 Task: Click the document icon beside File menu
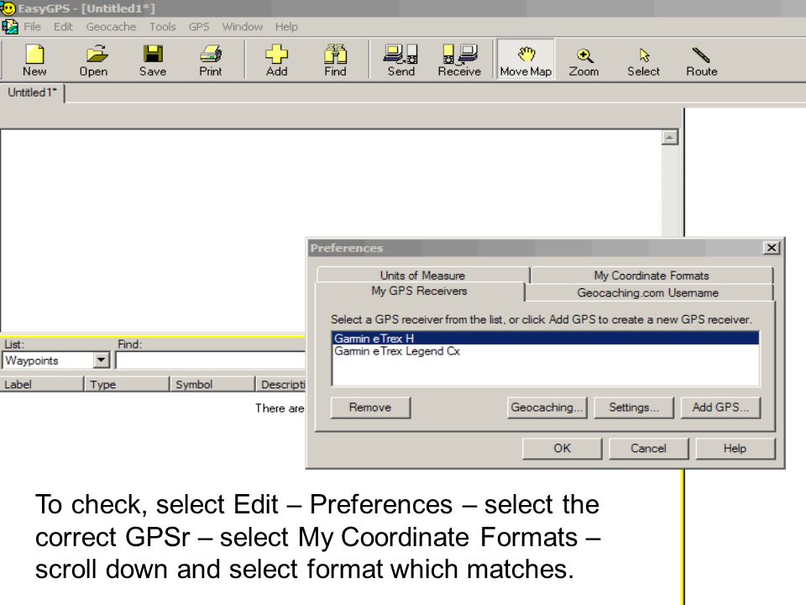(9, 27)
